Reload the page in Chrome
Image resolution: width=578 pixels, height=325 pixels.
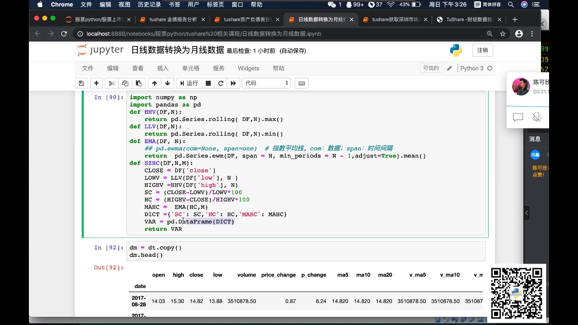[64, 34]
